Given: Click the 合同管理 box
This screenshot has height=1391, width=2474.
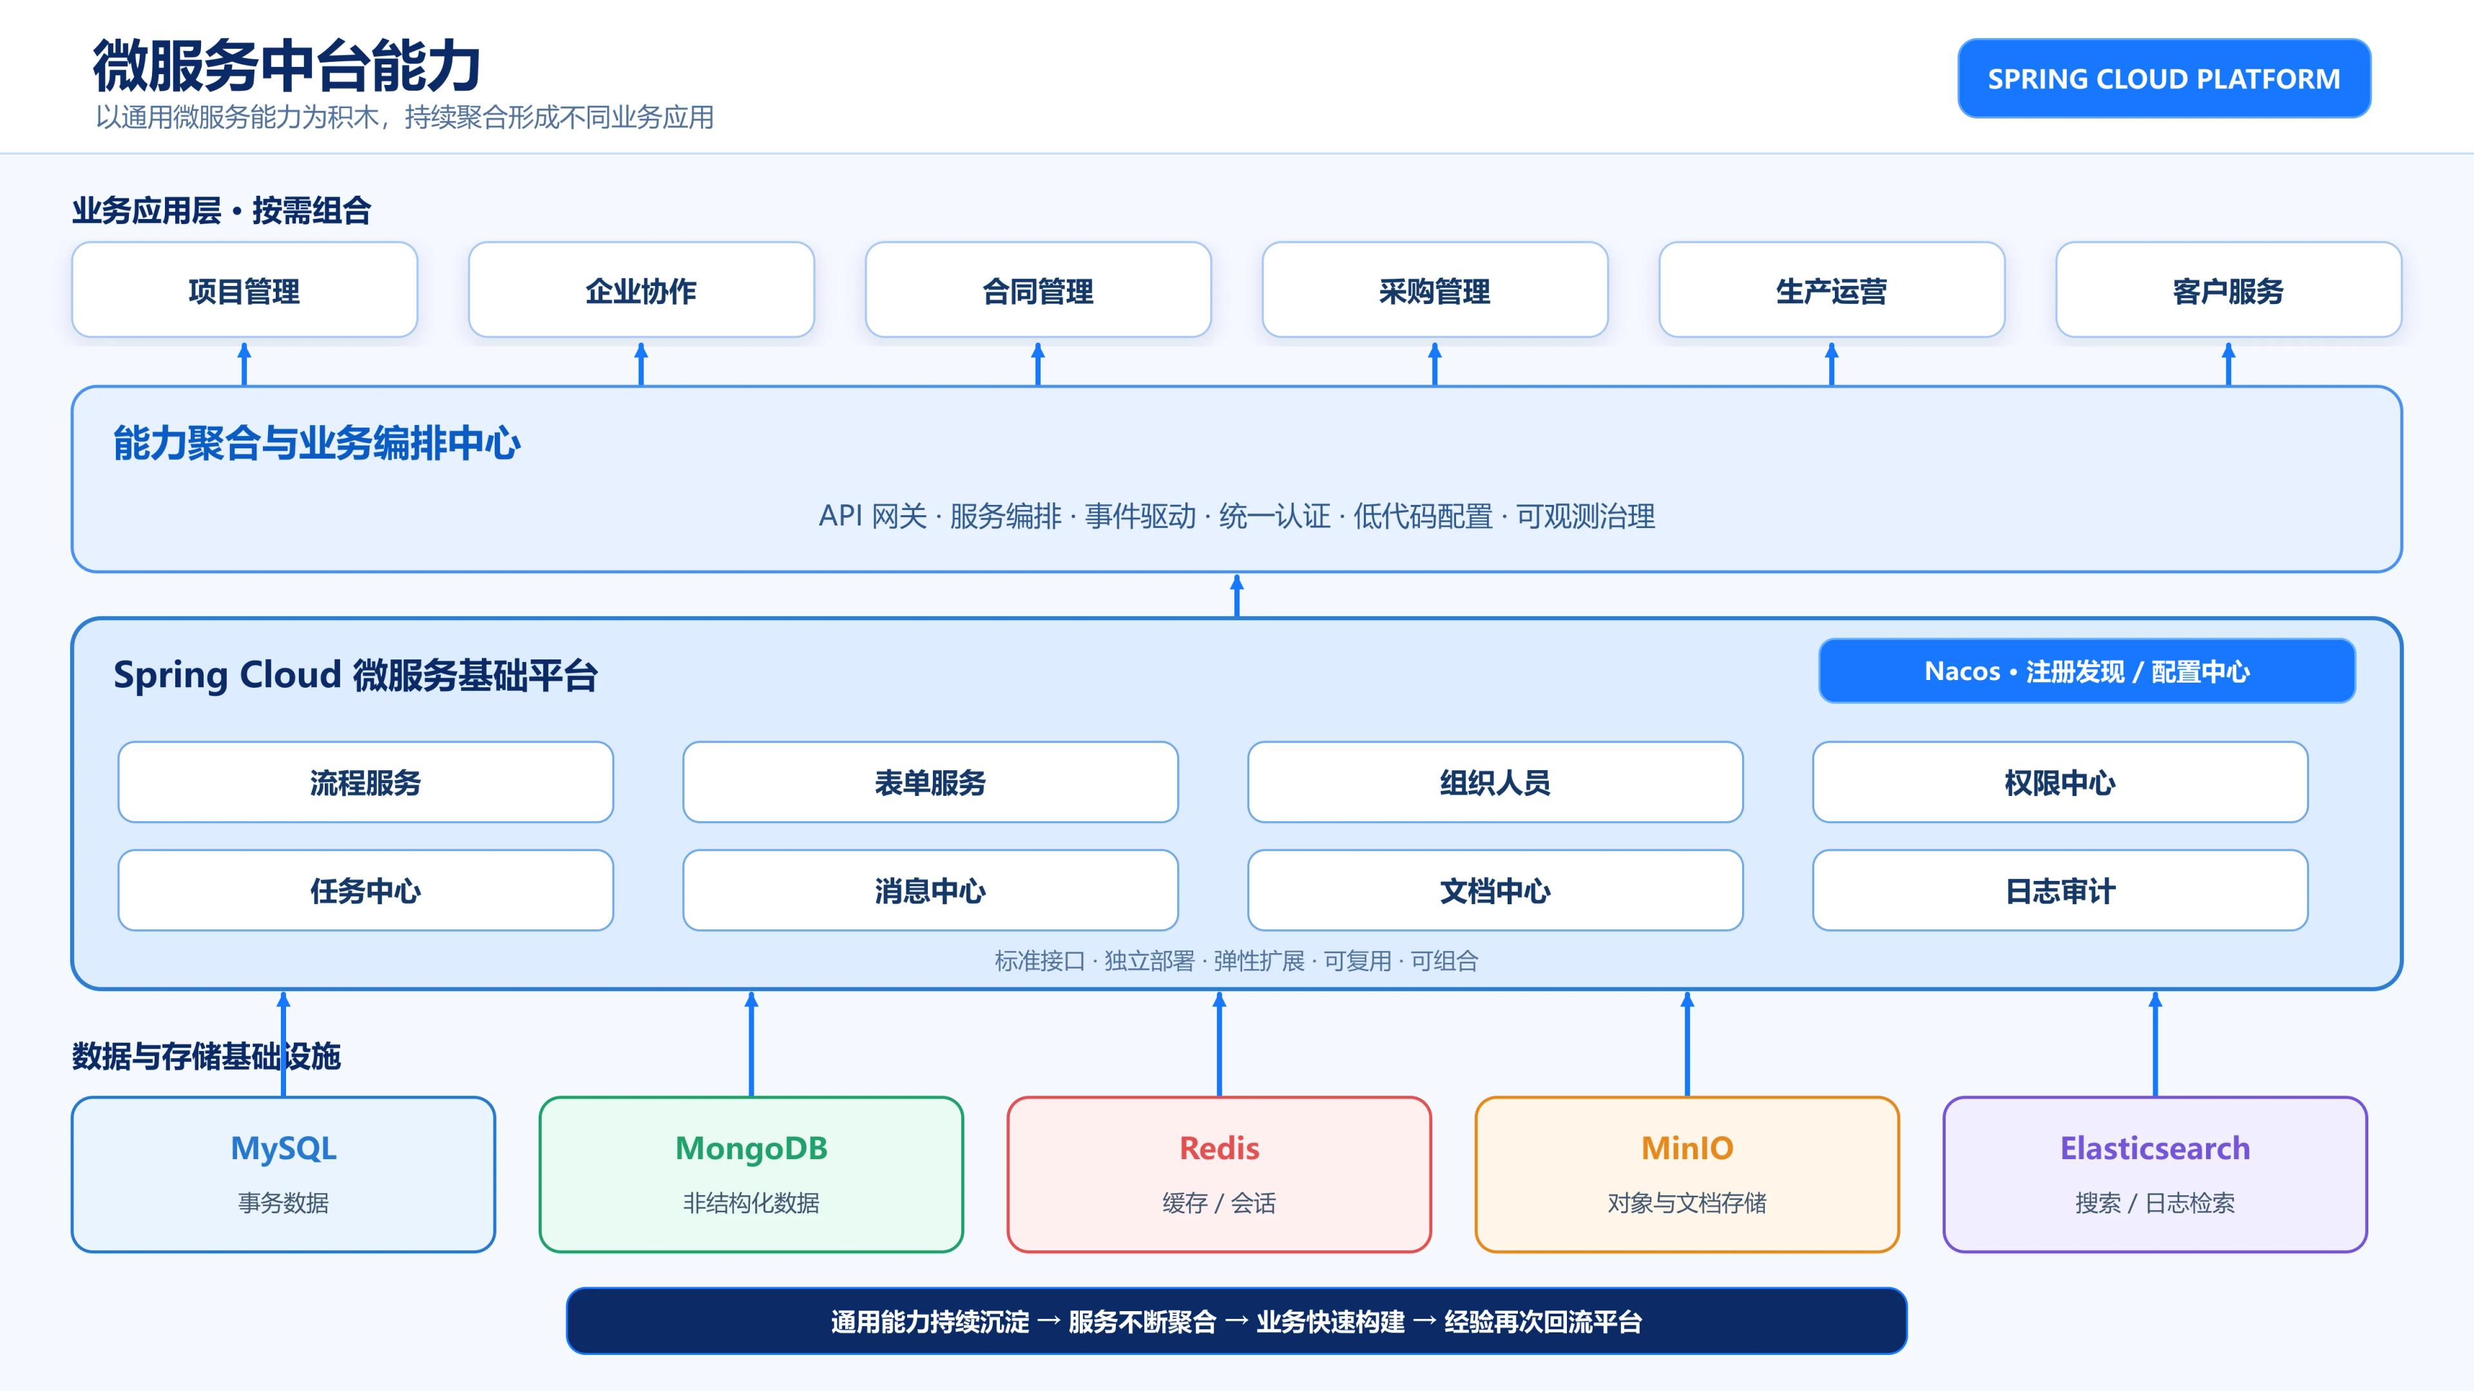Looking at the screenshot, I should tap(1038, 290).
